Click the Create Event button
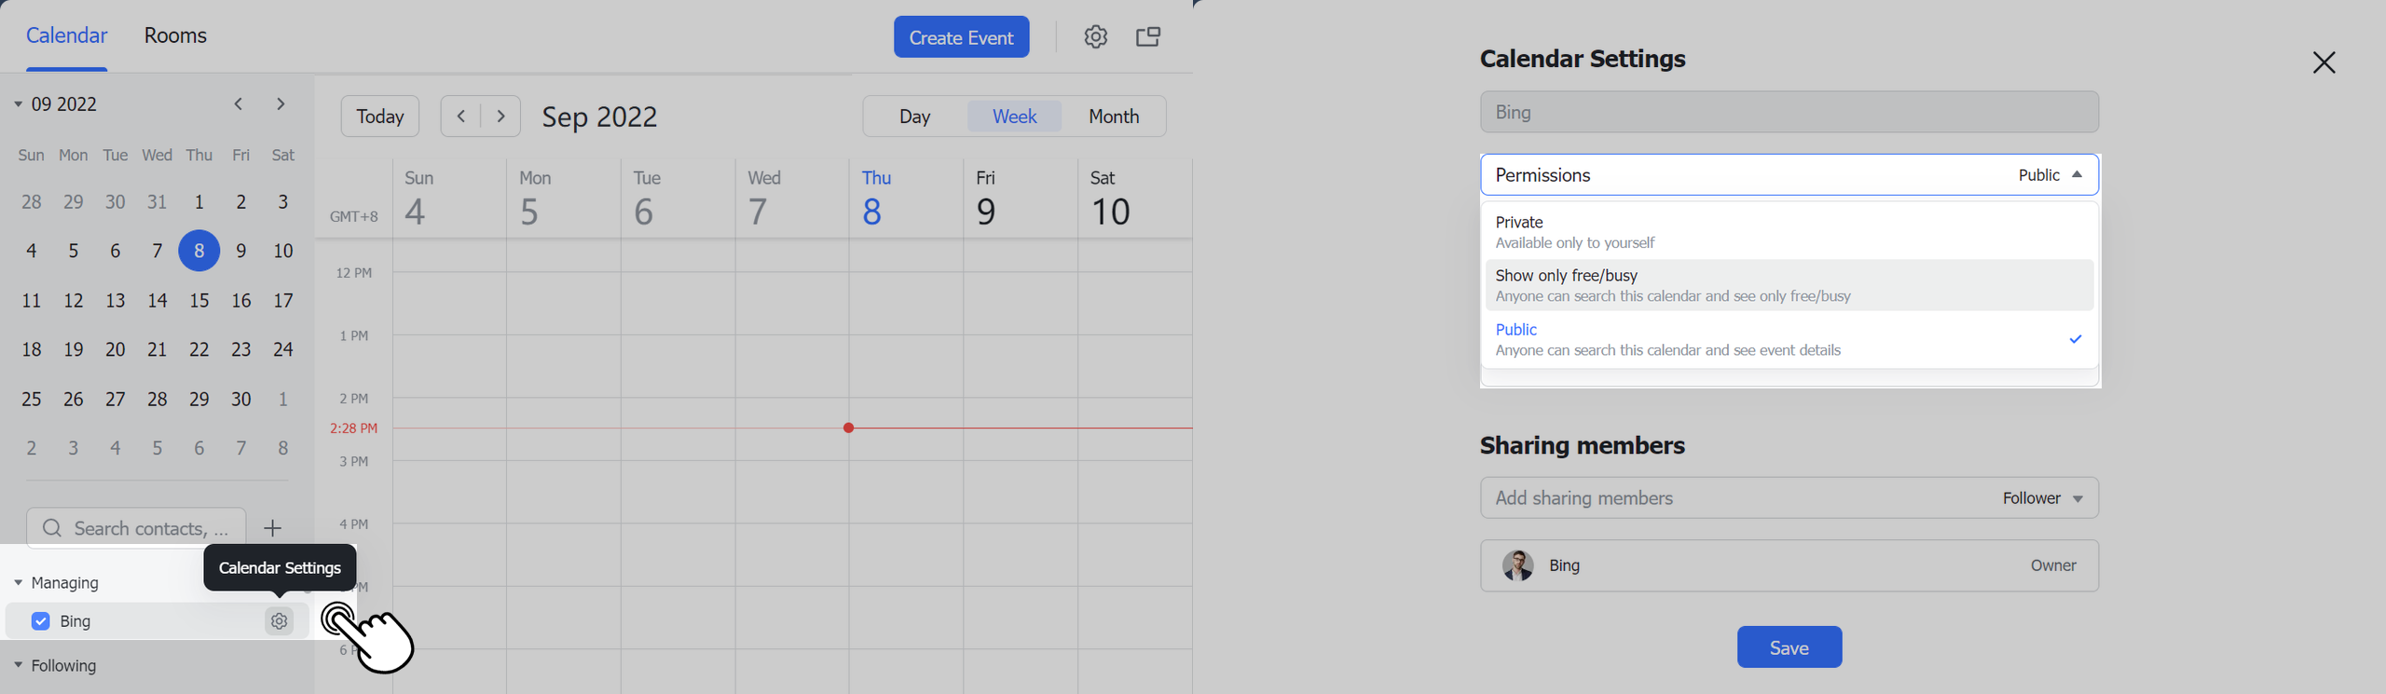Viewport: 2386px width, 694px height. [961, 37]
